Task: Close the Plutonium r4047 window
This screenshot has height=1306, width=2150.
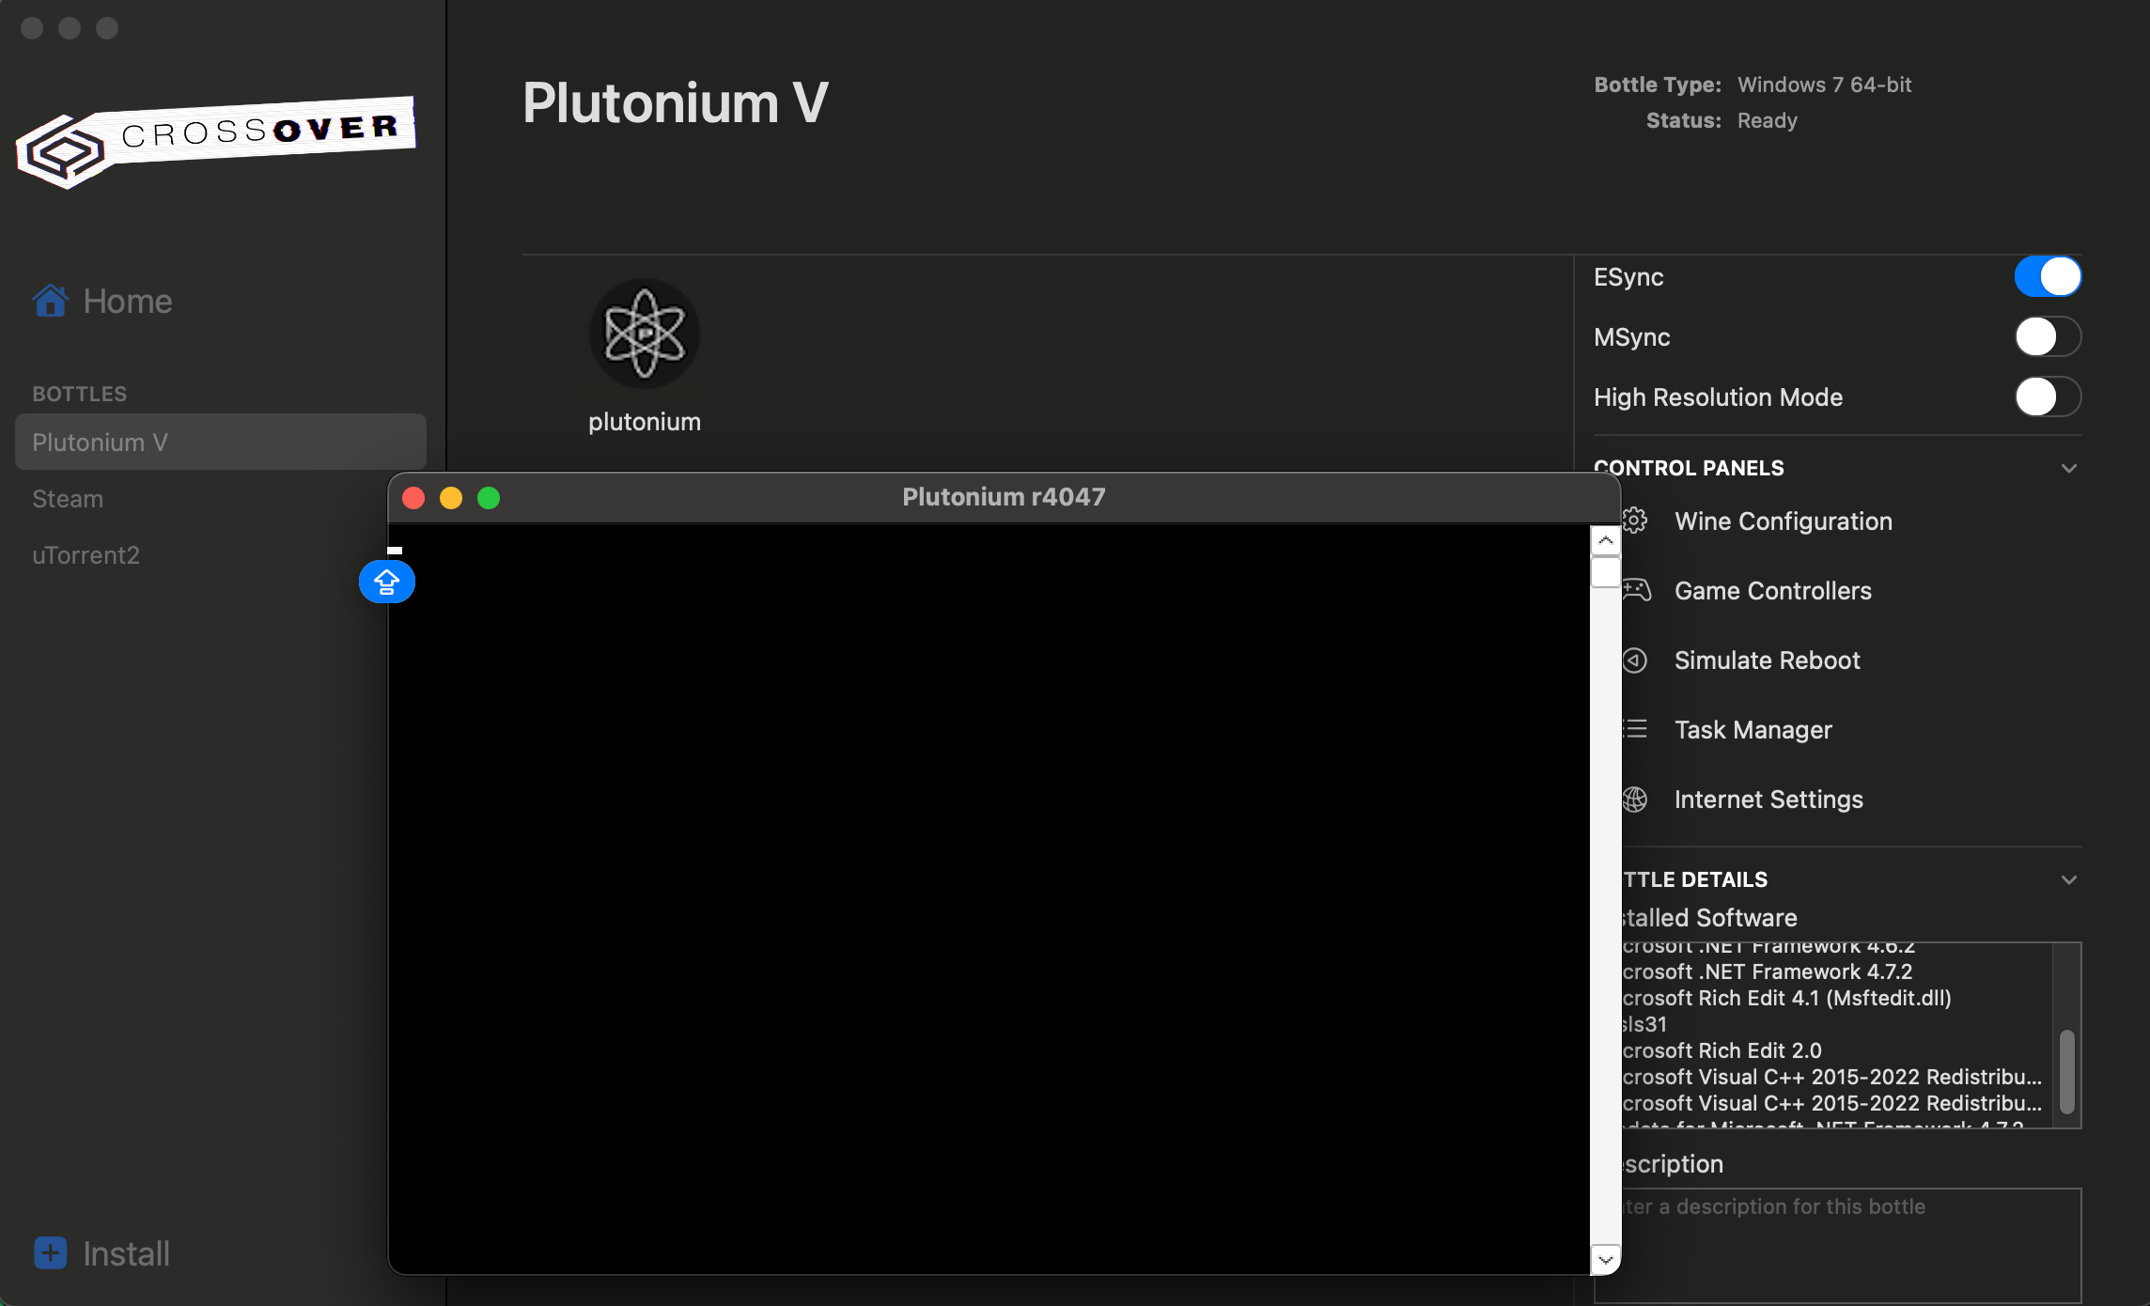Action: pyautogui.click(x=413, y=497)
